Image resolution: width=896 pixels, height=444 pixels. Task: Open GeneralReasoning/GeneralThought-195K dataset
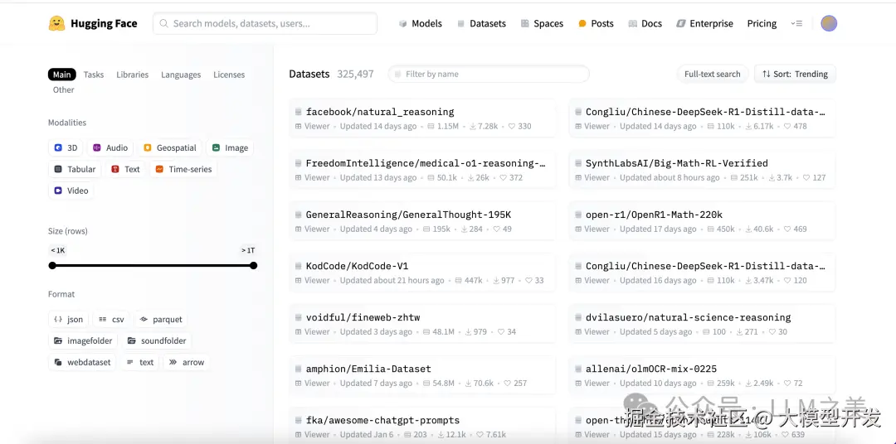click(422, 221)
